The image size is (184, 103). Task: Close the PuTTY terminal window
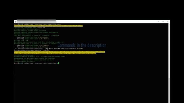tap(168, 22)
